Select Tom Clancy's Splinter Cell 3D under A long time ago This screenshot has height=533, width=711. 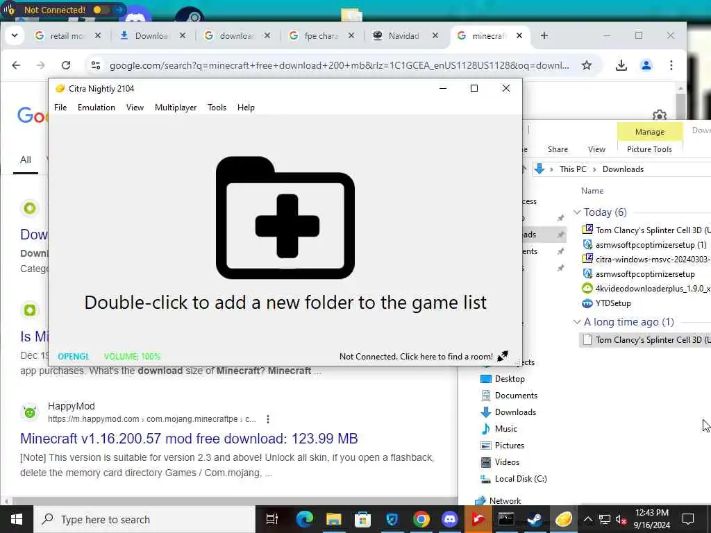pyautogui.click(x=646, y=339)
